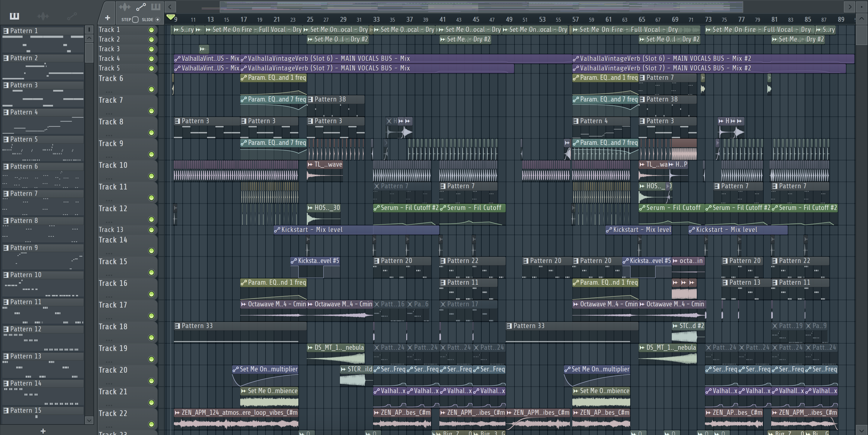Click the Track 19 name label
This screenshot has height=435, width=868.
[113, 348]
